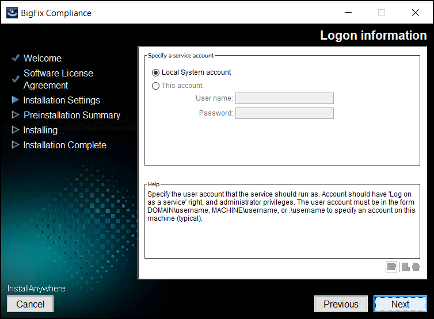The width and height of the screenshot is (434, 319).
Task: Minimize the BigFix Compliance window
Action: pyautogui.click(x=348, y=13)
